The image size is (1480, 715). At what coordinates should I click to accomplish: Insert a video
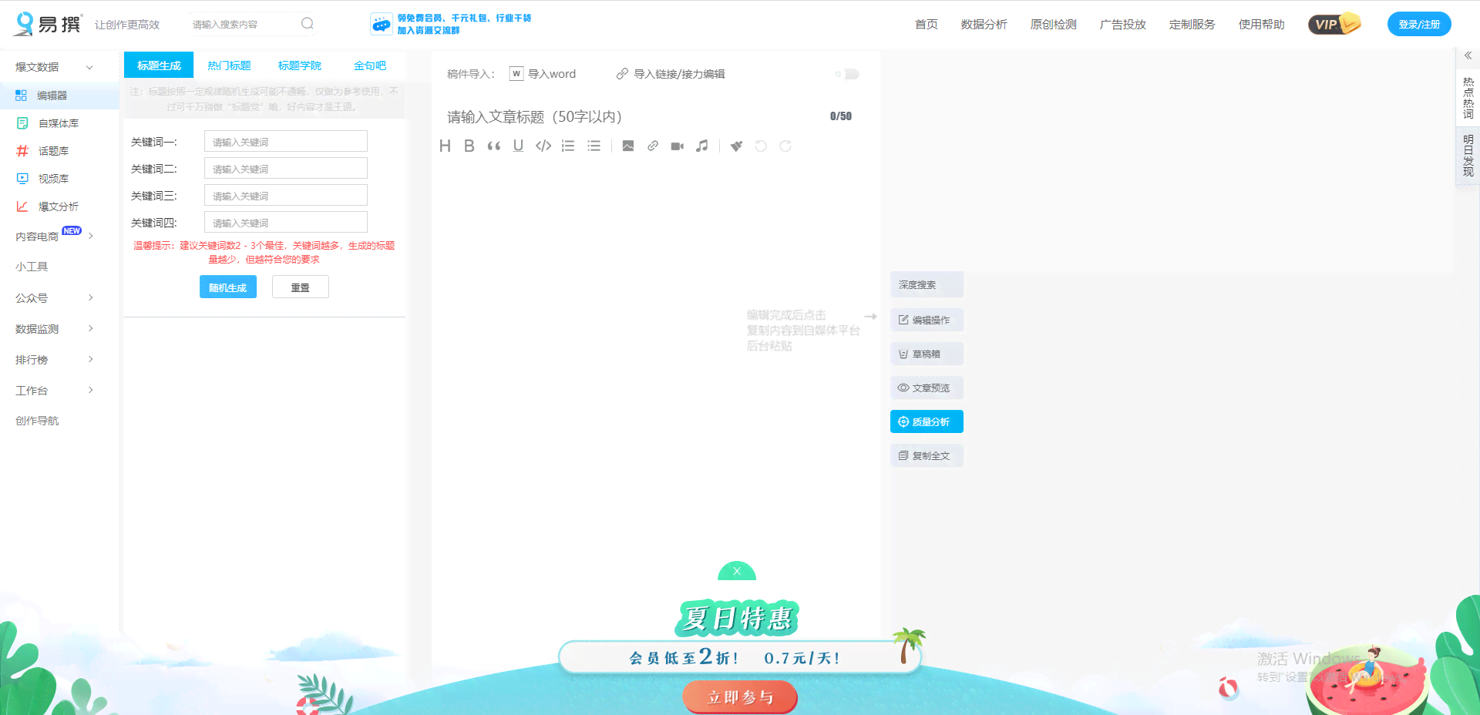(x=678, y=146)
